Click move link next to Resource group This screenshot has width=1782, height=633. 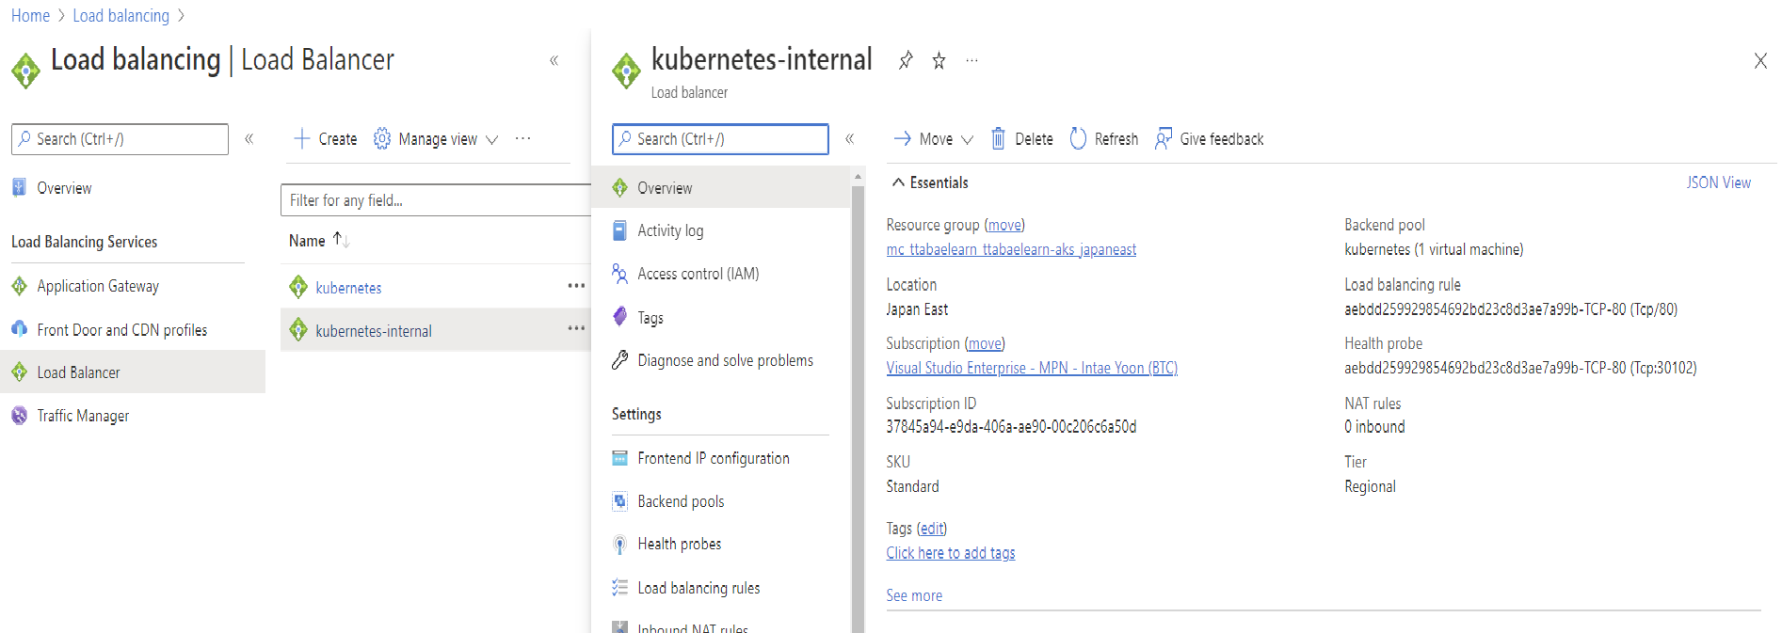click(x=1004, y=225)
